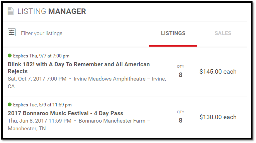Open the Blink 182! listing title

(79, 68)
